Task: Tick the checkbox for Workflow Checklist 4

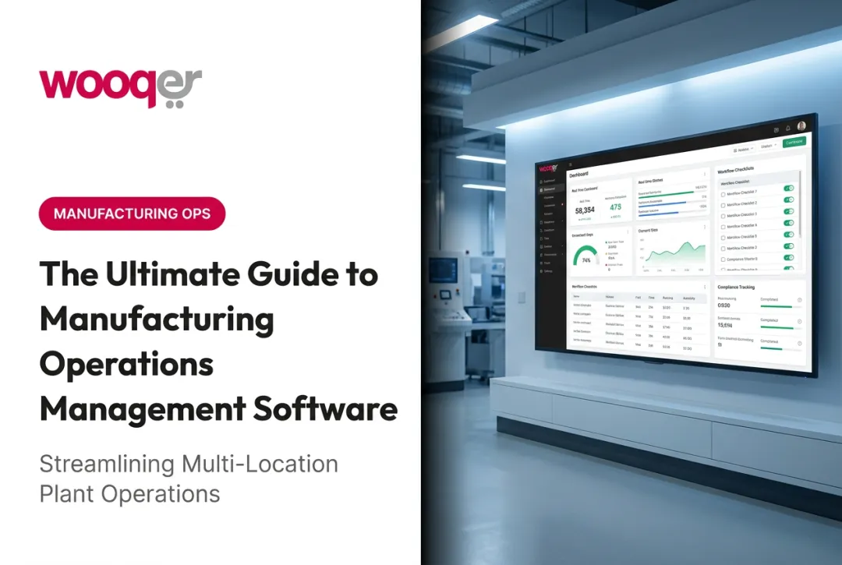Action: coord(723,227)
